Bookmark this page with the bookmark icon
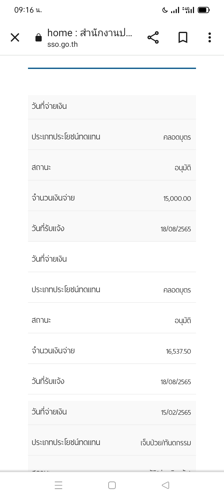The width and height of the screenshot is (224, 499). click(183, 38)
